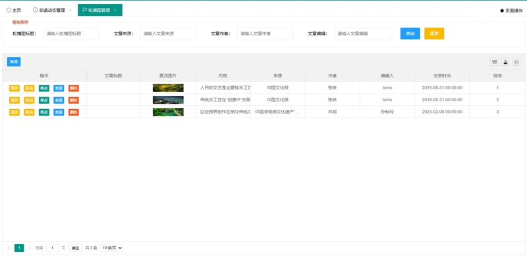
Task: Click the print icon in table toolbar
Action: click(x=516, y=62)
